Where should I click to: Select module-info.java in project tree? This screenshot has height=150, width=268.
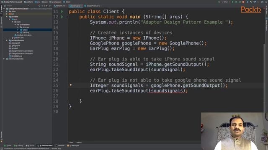point(23,35)
